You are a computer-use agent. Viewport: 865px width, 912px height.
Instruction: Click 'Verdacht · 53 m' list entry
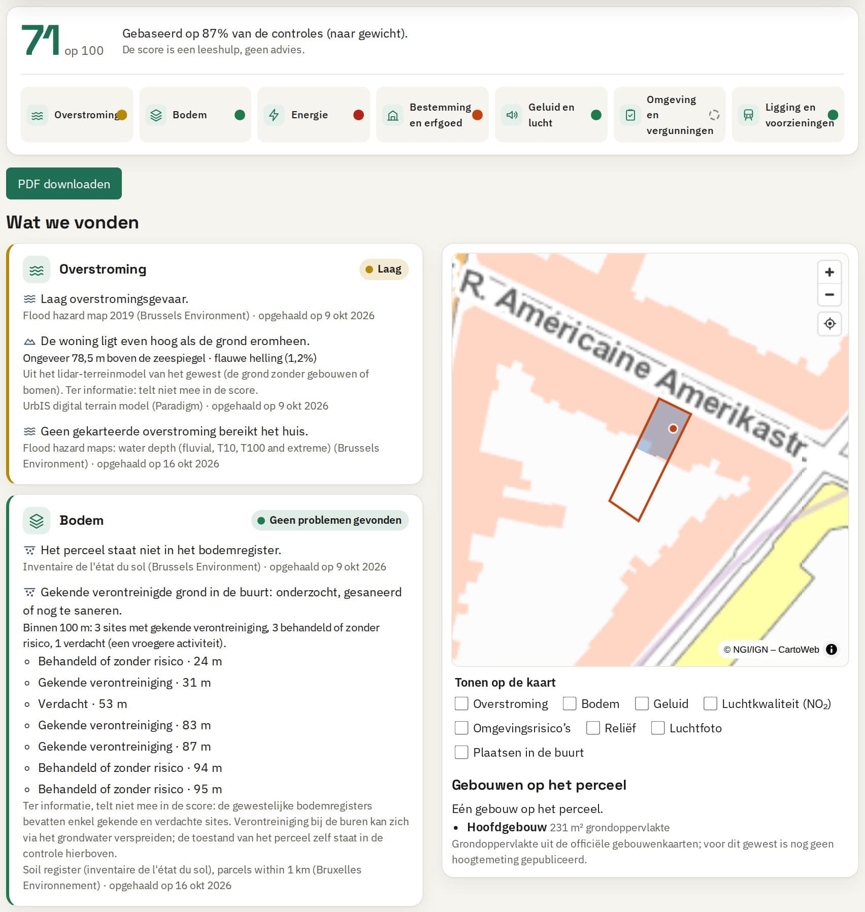click(x=83, y=704)
